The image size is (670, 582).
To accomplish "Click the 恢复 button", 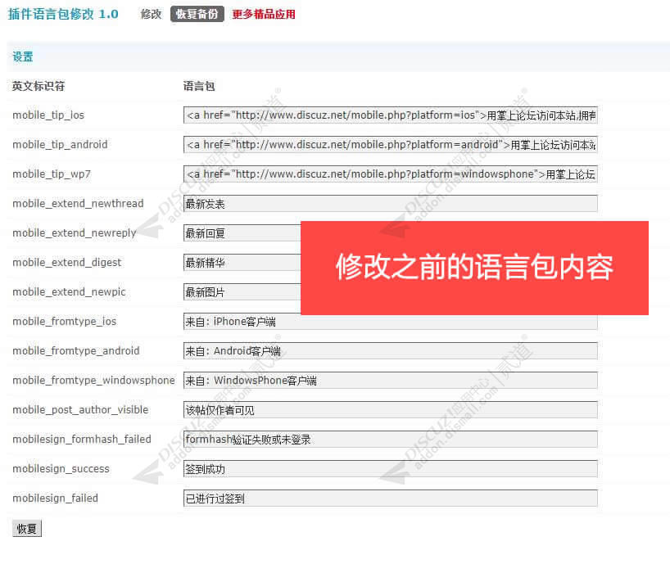I will (27, 529).
